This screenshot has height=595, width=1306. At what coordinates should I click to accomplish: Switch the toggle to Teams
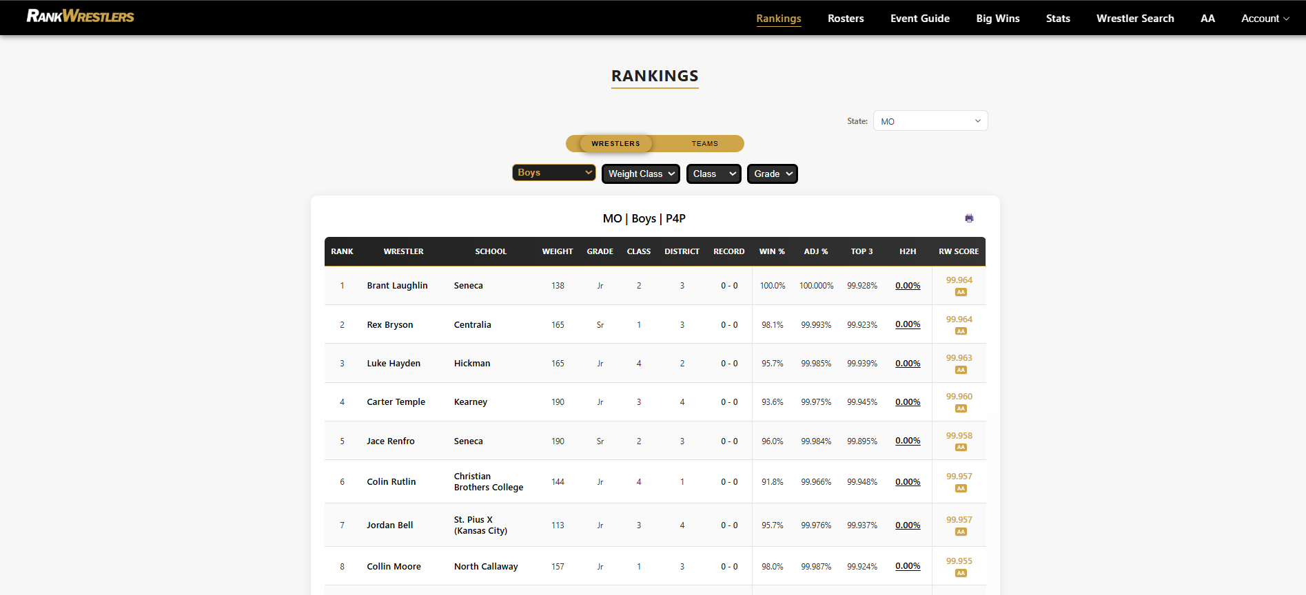[x=704, y=144]
